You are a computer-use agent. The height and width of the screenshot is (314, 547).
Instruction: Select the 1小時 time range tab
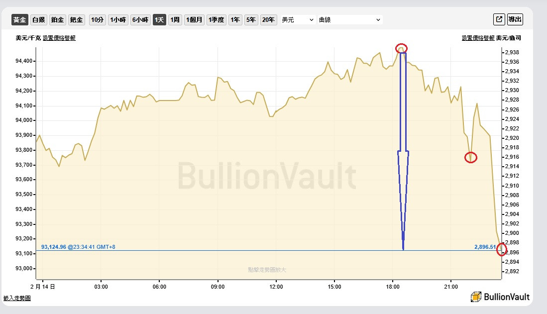point(118,20)
